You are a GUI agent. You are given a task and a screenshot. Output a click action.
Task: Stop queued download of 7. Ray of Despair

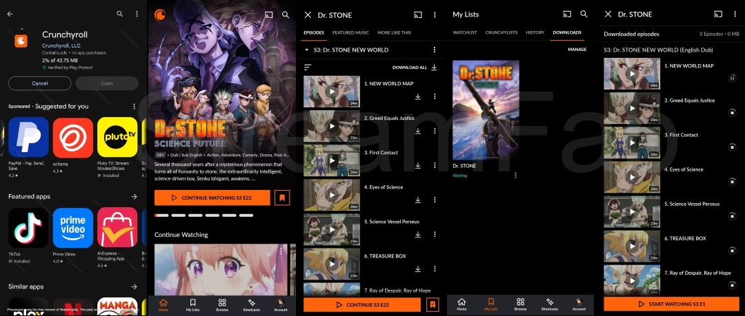(732, 285)
